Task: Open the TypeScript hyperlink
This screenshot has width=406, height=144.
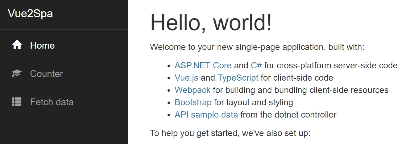Action: [238, 78]
